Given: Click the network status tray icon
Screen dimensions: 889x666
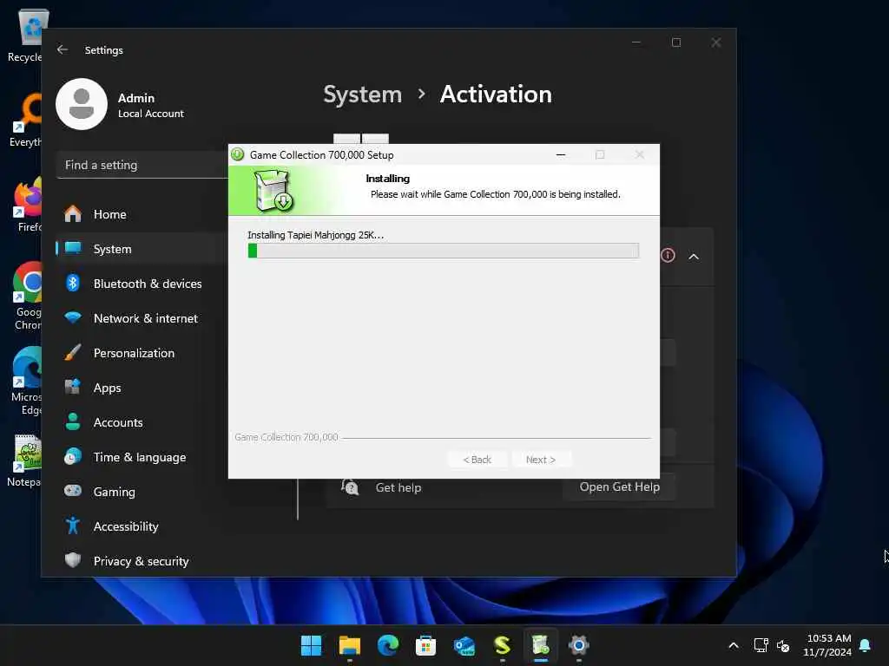Looking at the screenshot, I should (x=761, y=645).
